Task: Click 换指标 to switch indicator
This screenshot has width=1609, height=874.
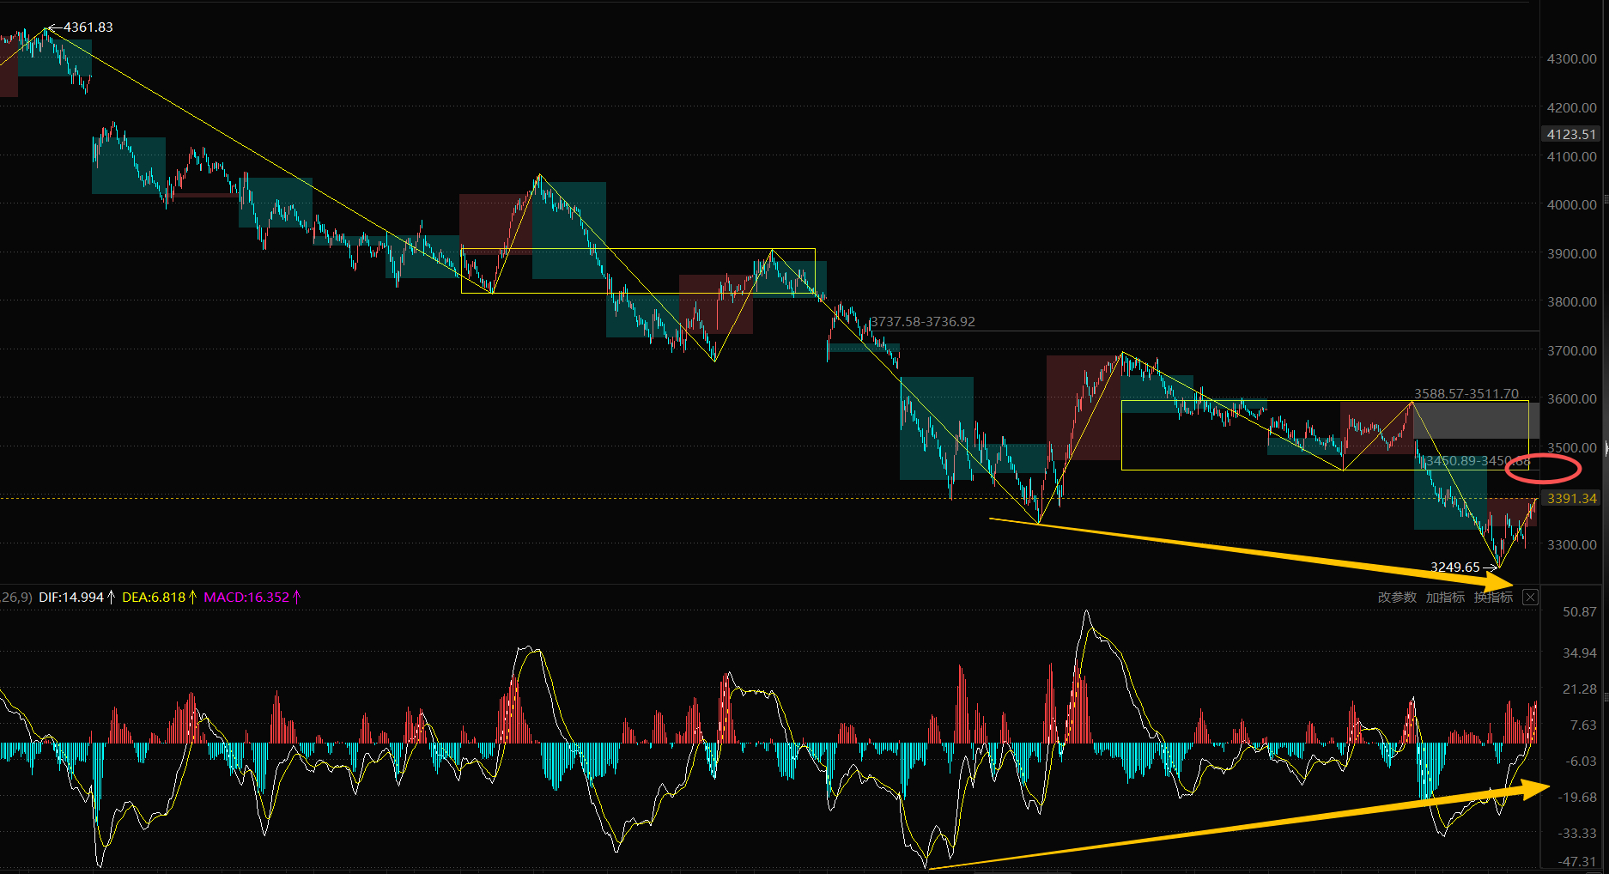Action: 1493,598
